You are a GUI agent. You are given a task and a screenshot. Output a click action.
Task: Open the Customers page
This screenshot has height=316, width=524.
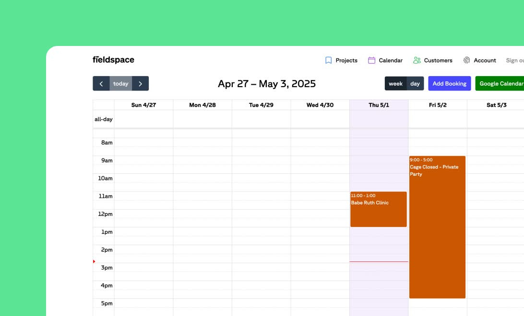click(437, 60)
